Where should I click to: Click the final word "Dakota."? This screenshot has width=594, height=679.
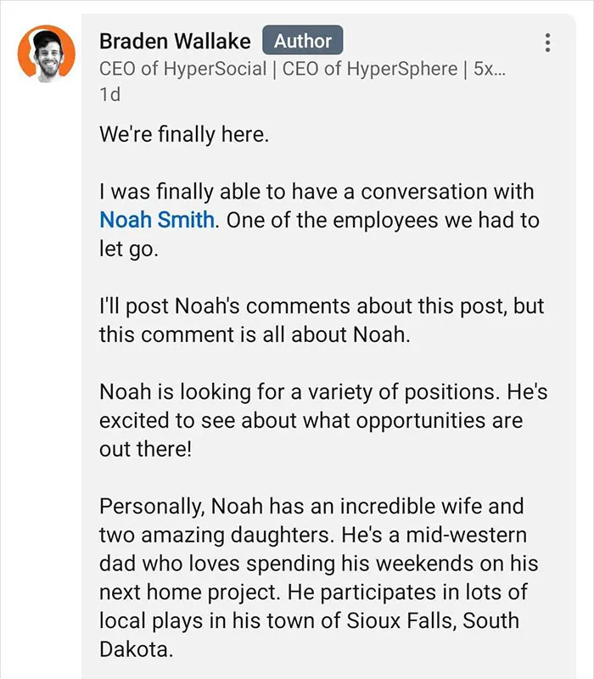136,649
